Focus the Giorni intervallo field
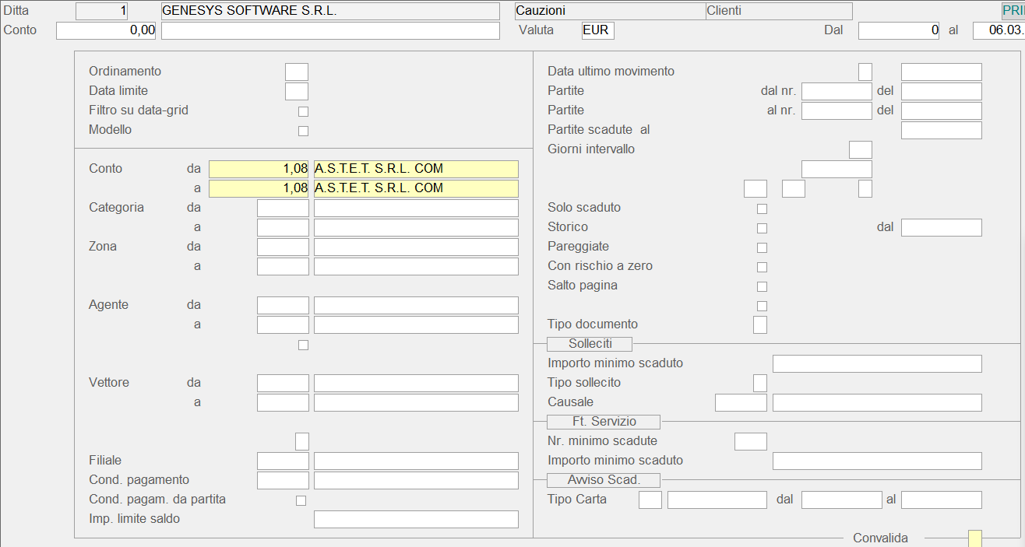 click(860, 149)
